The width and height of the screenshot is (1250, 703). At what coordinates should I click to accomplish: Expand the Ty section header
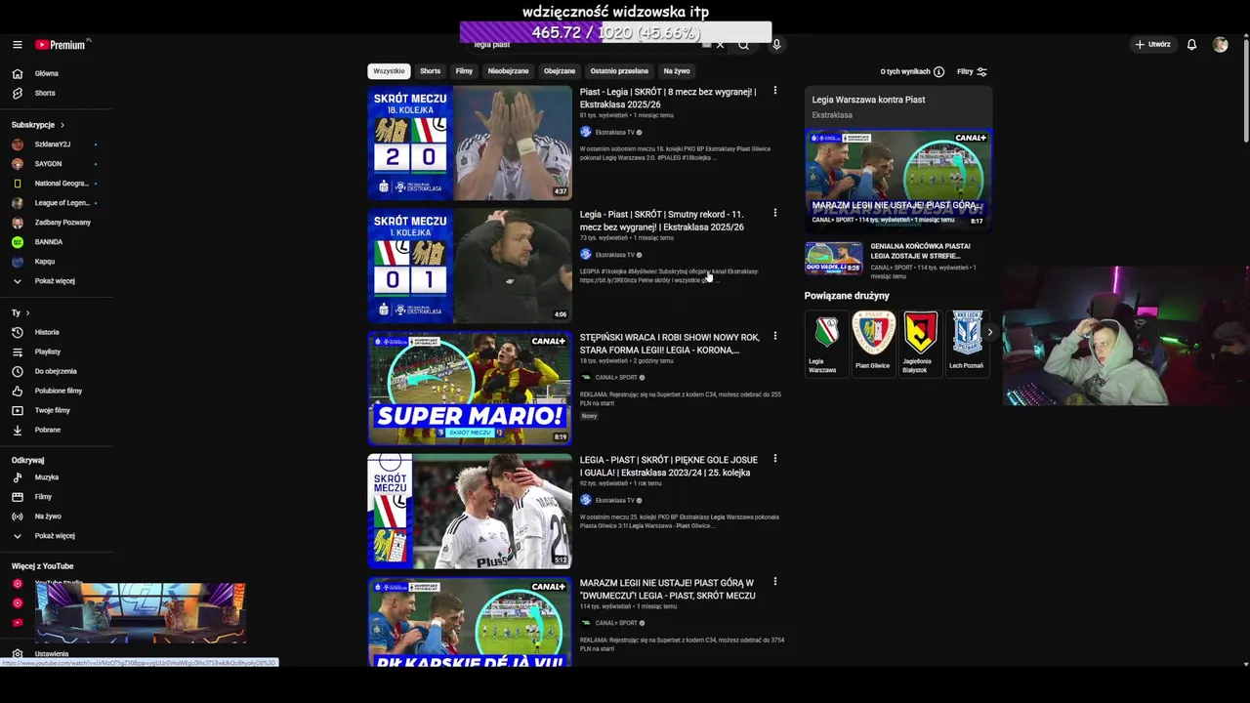[x=21, y=313]
